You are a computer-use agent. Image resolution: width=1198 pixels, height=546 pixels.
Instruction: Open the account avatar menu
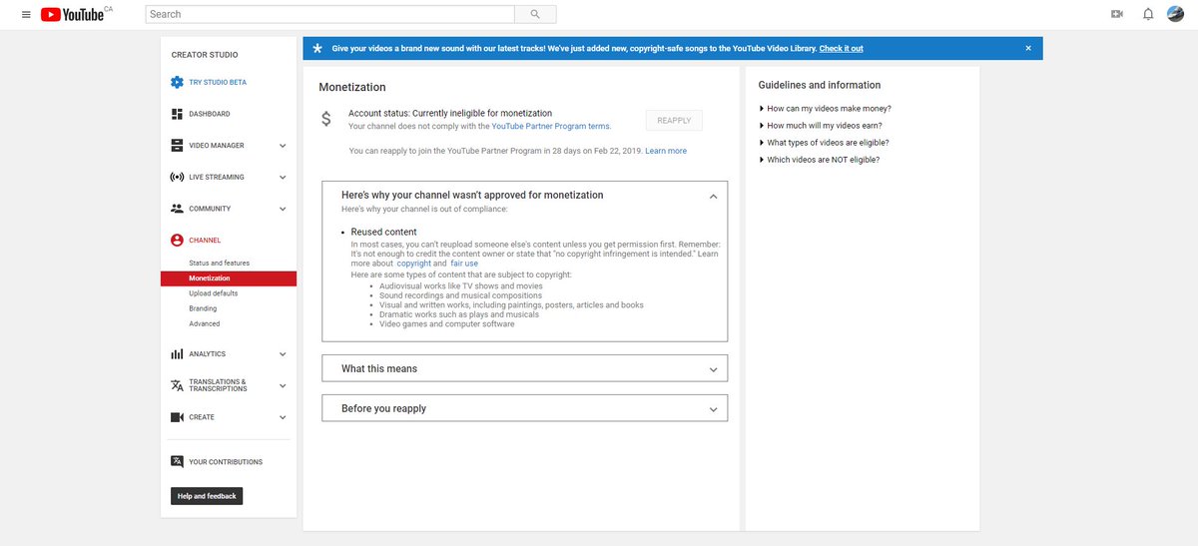(x=1176, y=14)
